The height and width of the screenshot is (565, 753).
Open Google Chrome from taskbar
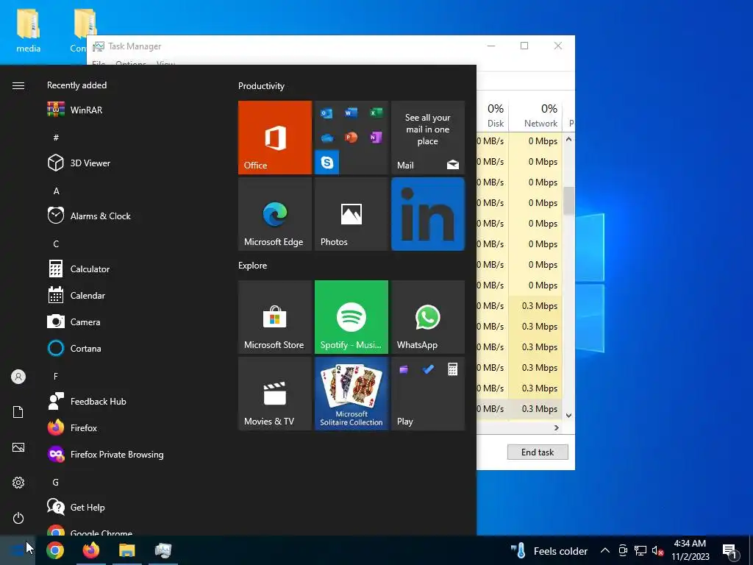pyautogui.click(x=55, y=550)
